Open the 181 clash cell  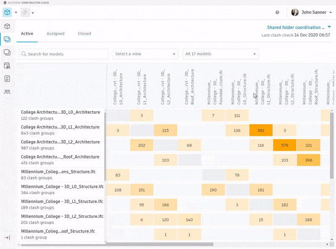[x=261, y=190]
